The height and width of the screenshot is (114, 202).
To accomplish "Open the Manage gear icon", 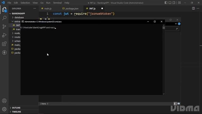I will tap(4, 109).
